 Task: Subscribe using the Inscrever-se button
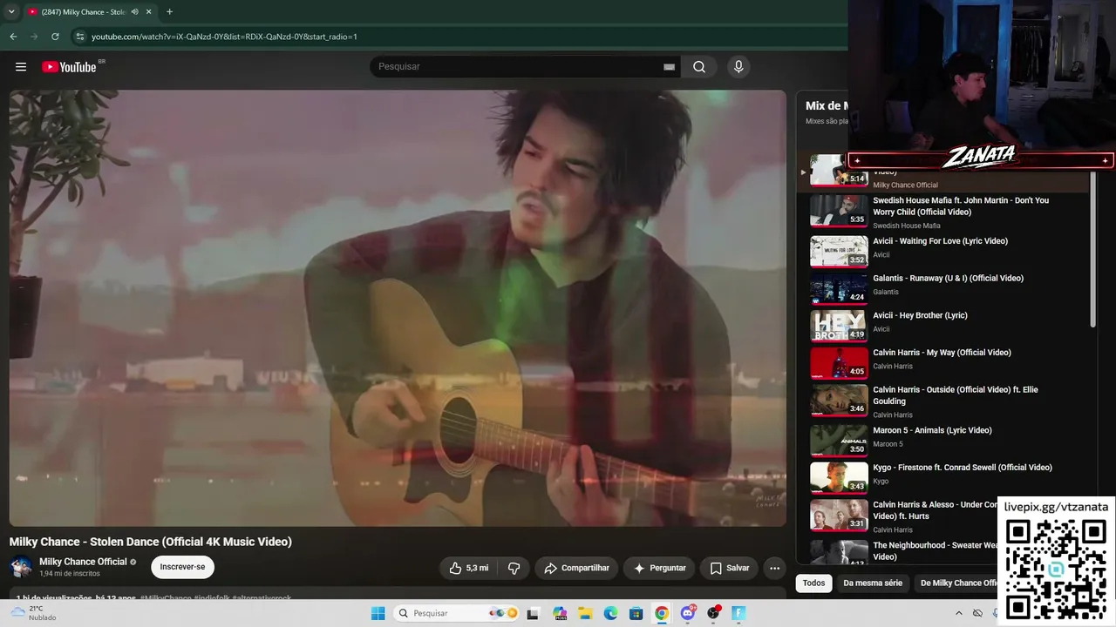tap(182, 567)
